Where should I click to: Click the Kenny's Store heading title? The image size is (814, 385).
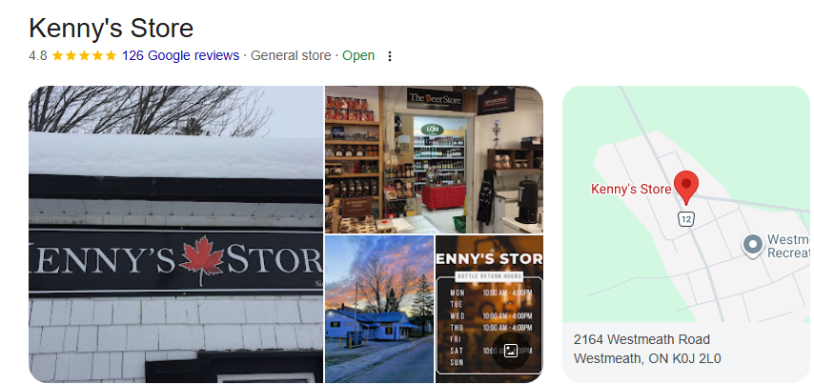[112, 28]
